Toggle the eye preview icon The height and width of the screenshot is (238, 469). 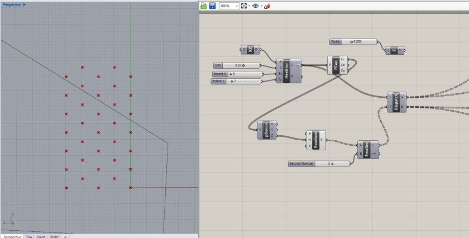click(x=255, y=6)
